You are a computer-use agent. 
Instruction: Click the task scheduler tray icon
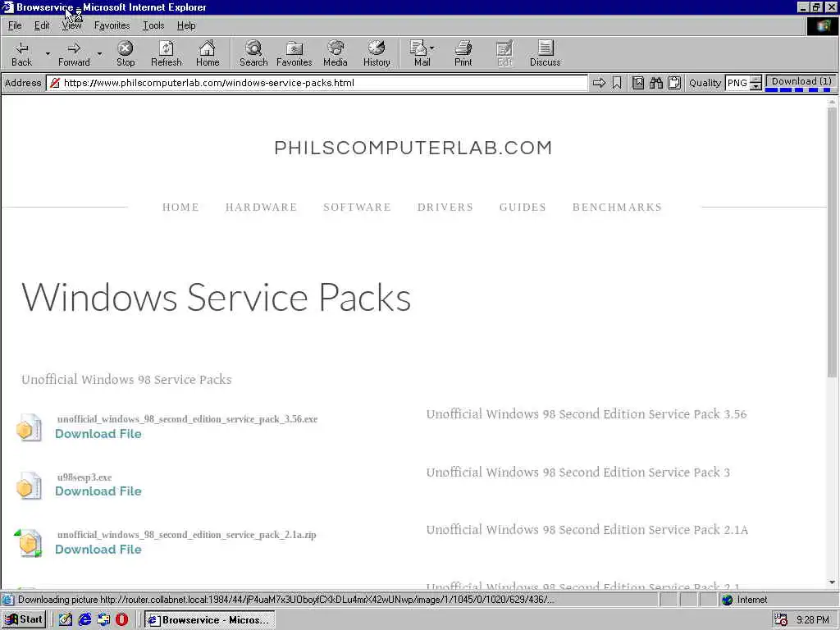pyautogui.click(x=781, y=620)
